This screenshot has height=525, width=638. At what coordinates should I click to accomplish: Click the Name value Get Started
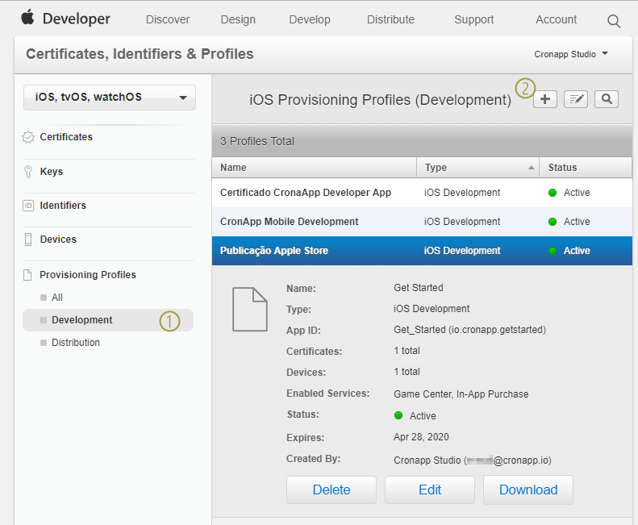click(x=419, y=288)
